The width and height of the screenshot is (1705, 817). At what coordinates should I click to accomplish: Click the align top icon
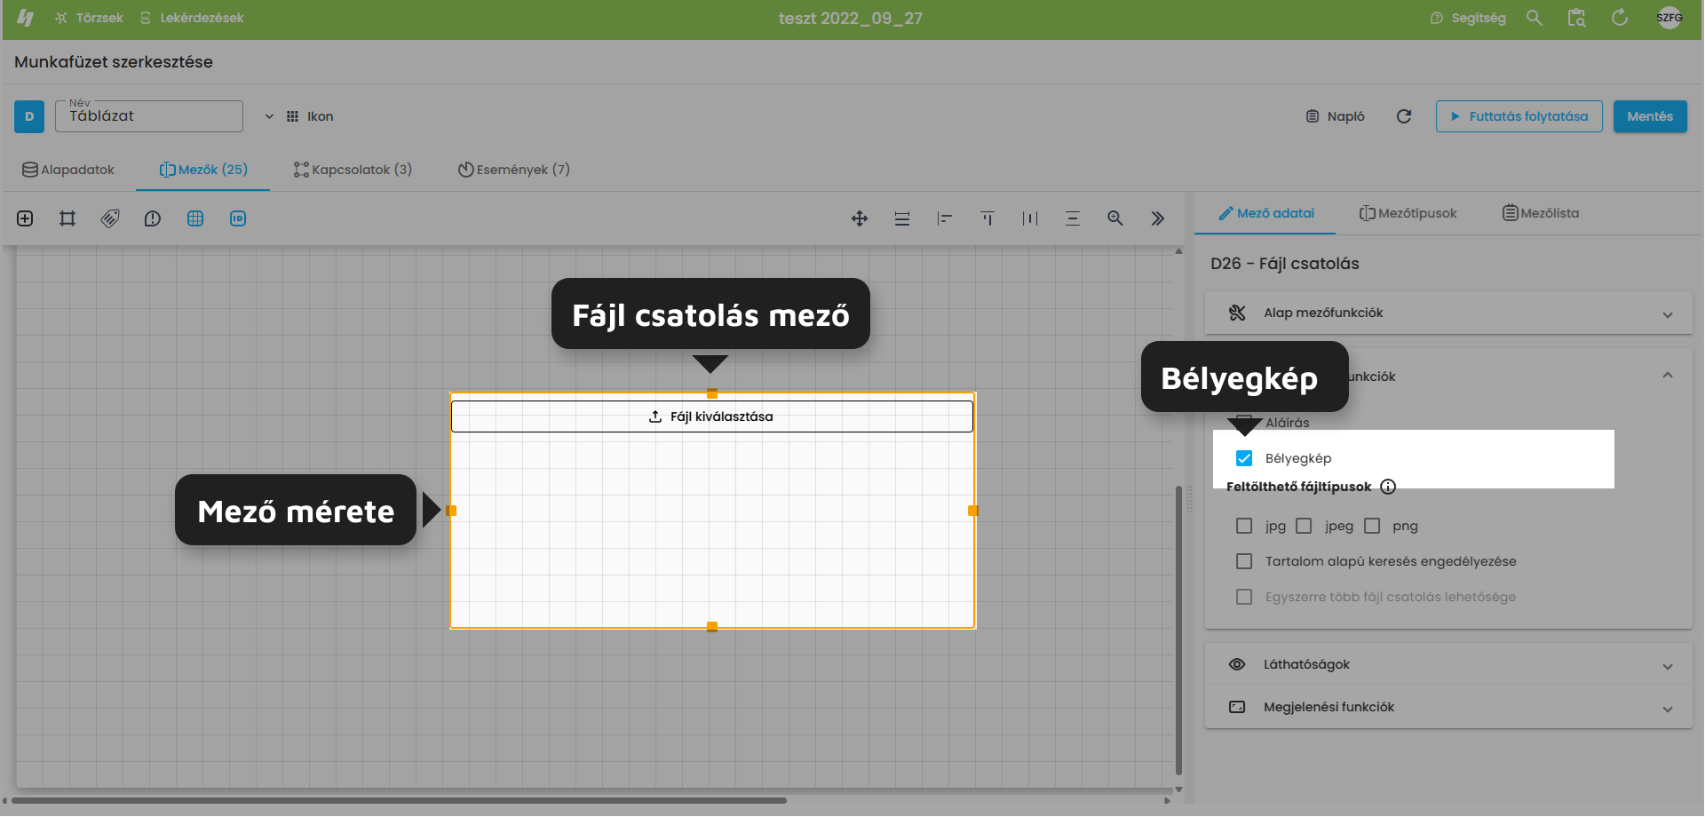(987, 218)
